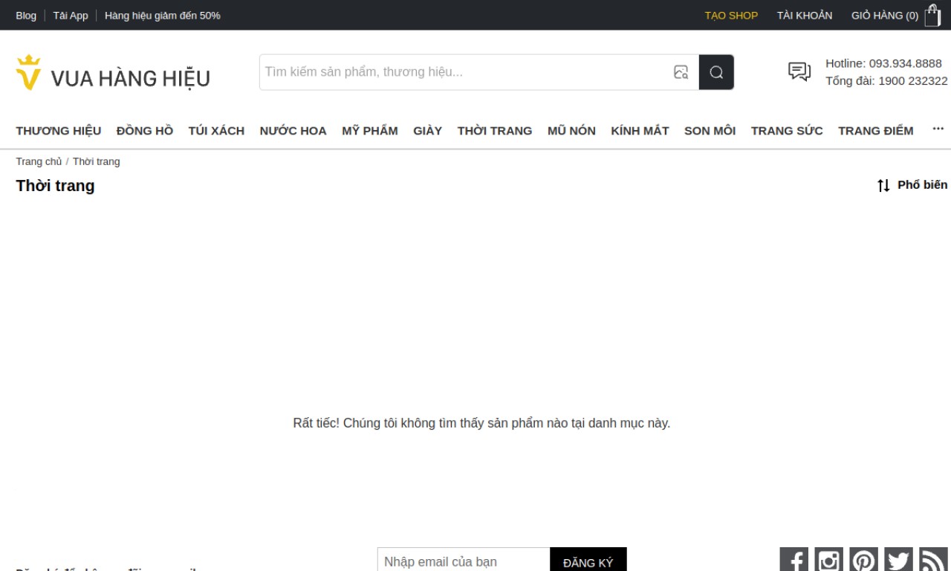Image resolution: width=951 pixels, height=571 pixels.
Task: Open the MỸ PHẨM category
Action: point(370,131)
